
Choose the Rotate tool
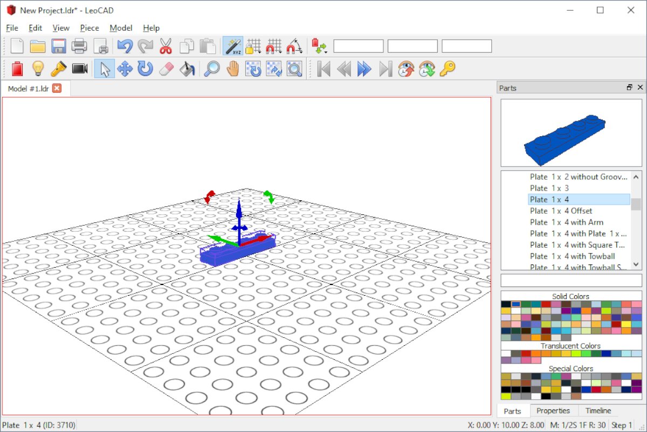(x=146, y=69)
